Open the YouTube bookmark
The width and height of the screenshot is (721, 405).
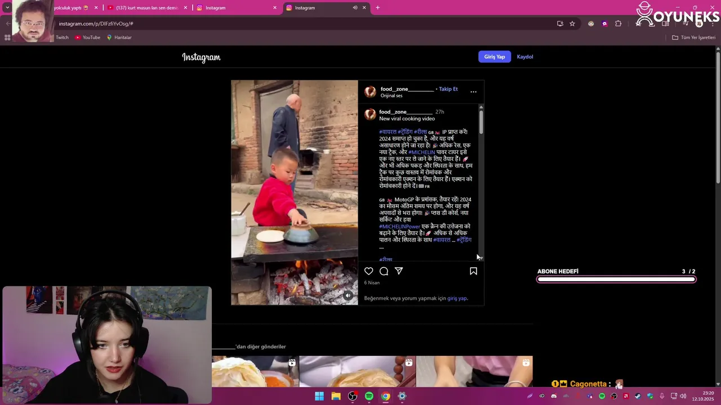tap(87, 38)
